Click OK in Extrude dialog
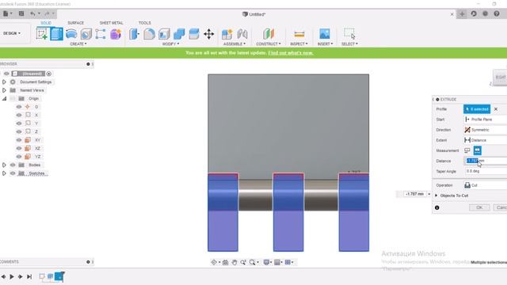Viewport: 507px width, 285px height. click(479, 207)
